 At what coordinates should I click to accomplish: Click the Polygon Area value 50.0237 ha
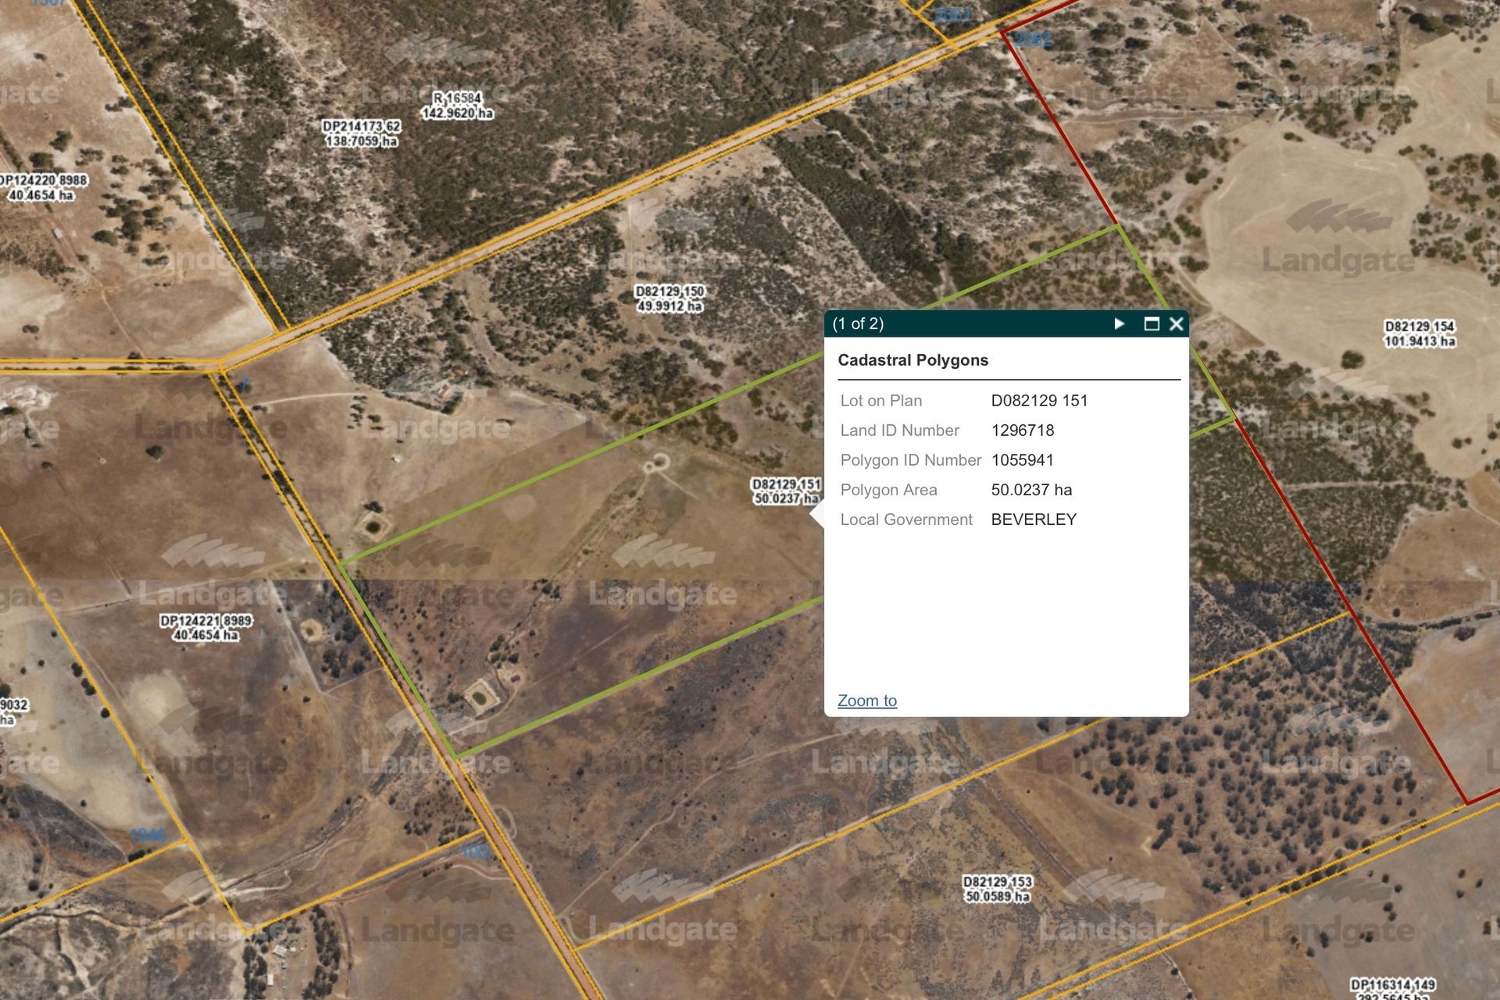coord(1031,490)
